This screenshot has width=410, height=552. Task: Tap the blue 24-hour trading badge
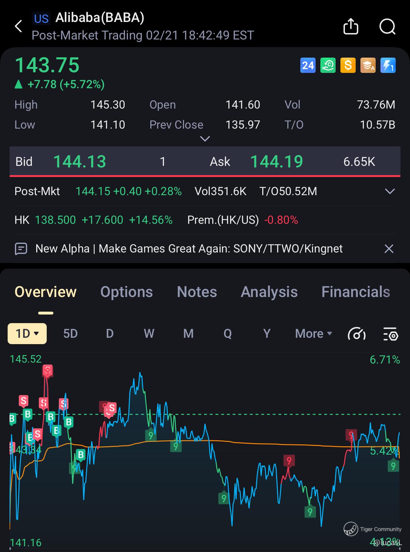308,65
